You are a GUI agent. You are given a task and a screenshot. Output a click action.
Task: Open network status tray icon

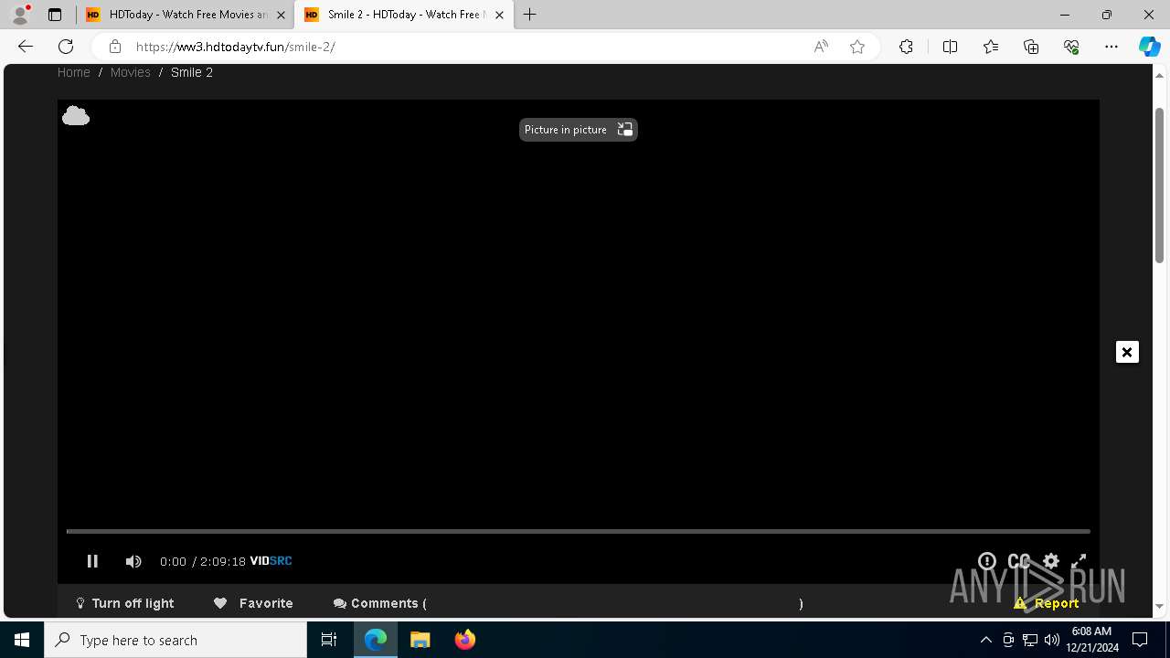(1030, 640)
